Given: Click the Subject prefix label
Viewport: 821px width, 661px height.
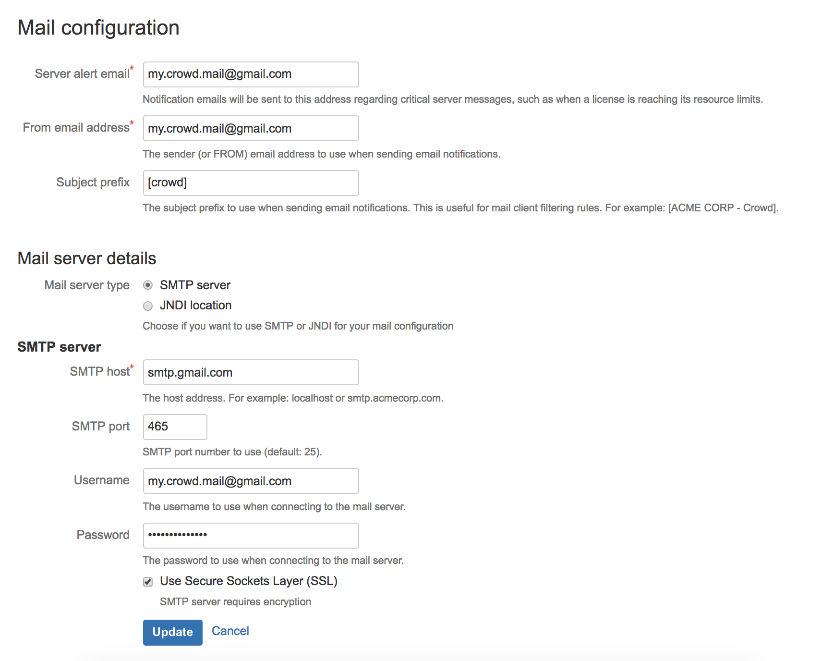Looking at the screenshot, I should tap(93, 183).
